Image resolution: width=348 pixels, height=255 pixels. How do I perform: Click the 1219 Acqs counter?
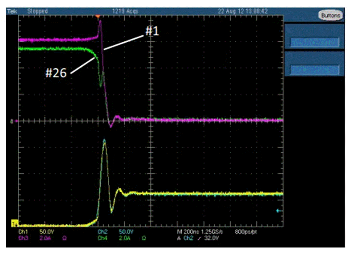coord(126,12)
